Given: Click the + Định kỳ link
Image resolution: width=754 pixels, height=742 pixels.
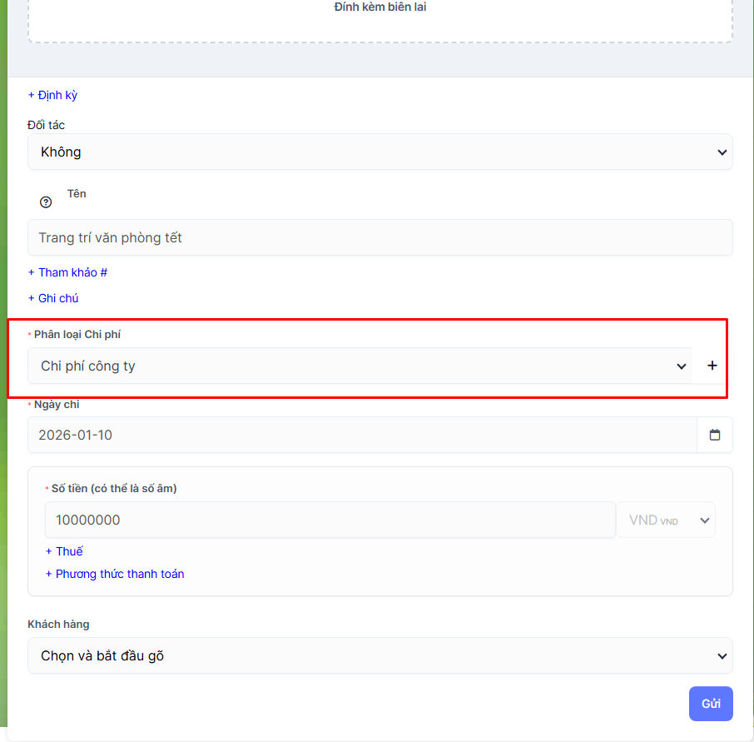Looking at the screenshot, I should pos(52,95).
